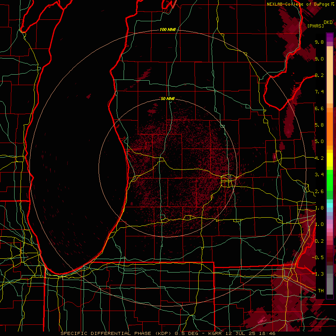The height and width of the screenshot is (336, 336).
Task: Click the yellow segment of color bar
Action: [x=330, y=160]
